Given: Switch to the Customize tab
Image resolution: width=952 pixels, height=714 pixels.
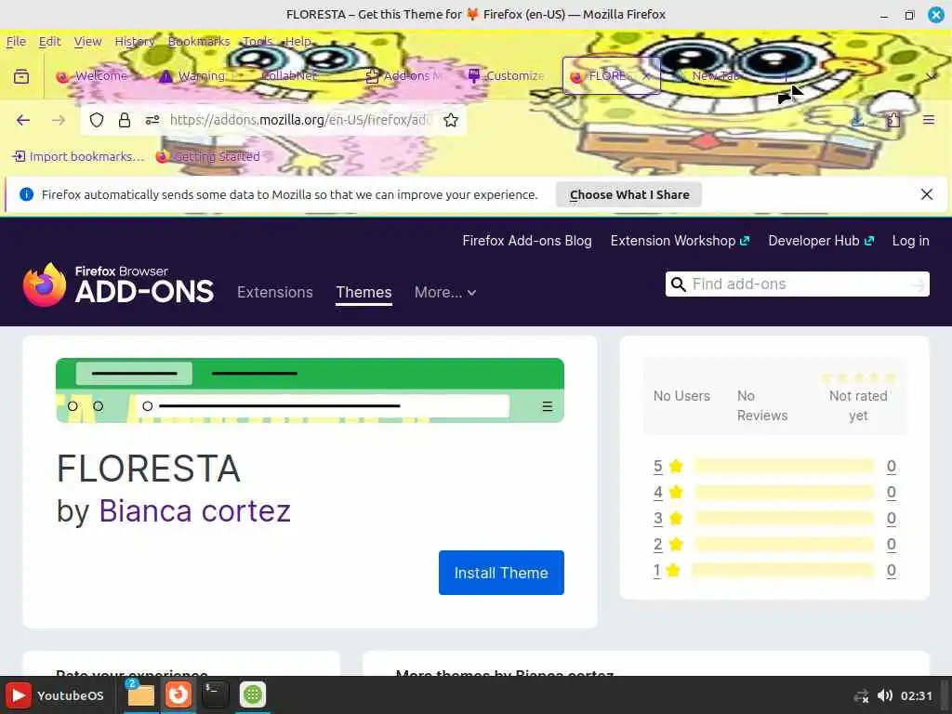Looking at the screenshot, I should (x=507, y=76).
